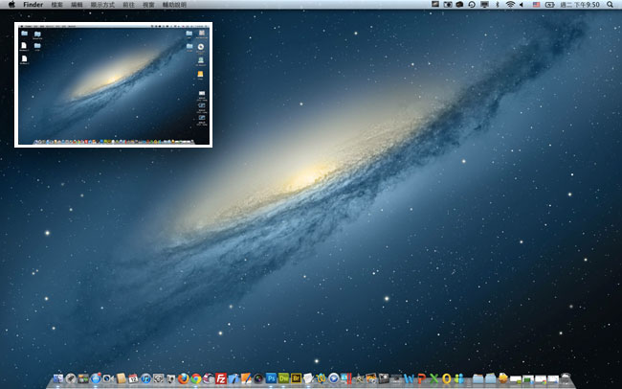The height and width of the screenshot is (389, 622).
Task: Open Xcode in the Dock
Action: [233, 378]
